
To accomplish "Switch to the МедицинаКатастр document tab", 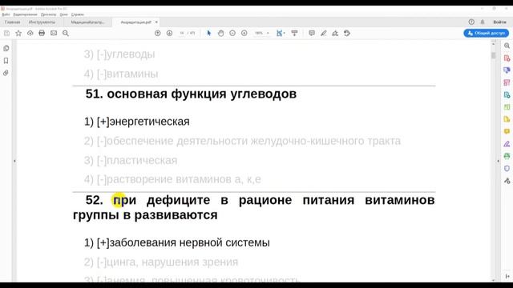I will (87, 22).
